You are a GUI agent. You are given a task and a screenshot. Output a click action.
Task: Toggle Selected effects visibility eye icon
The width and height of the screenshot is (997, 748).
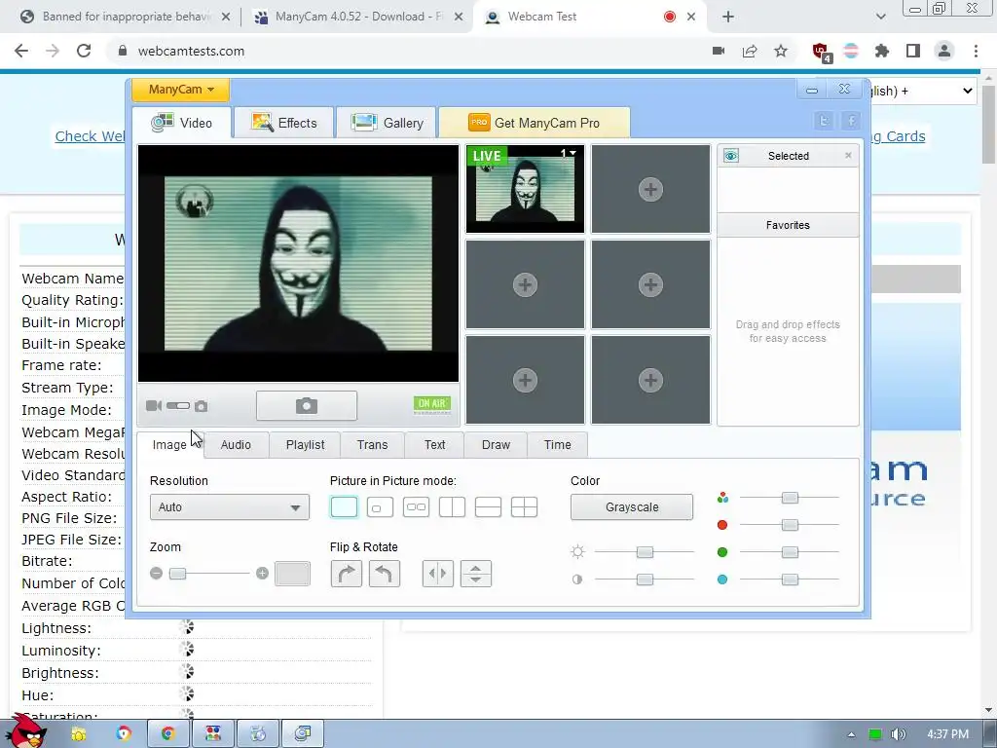tap(731, 156)
